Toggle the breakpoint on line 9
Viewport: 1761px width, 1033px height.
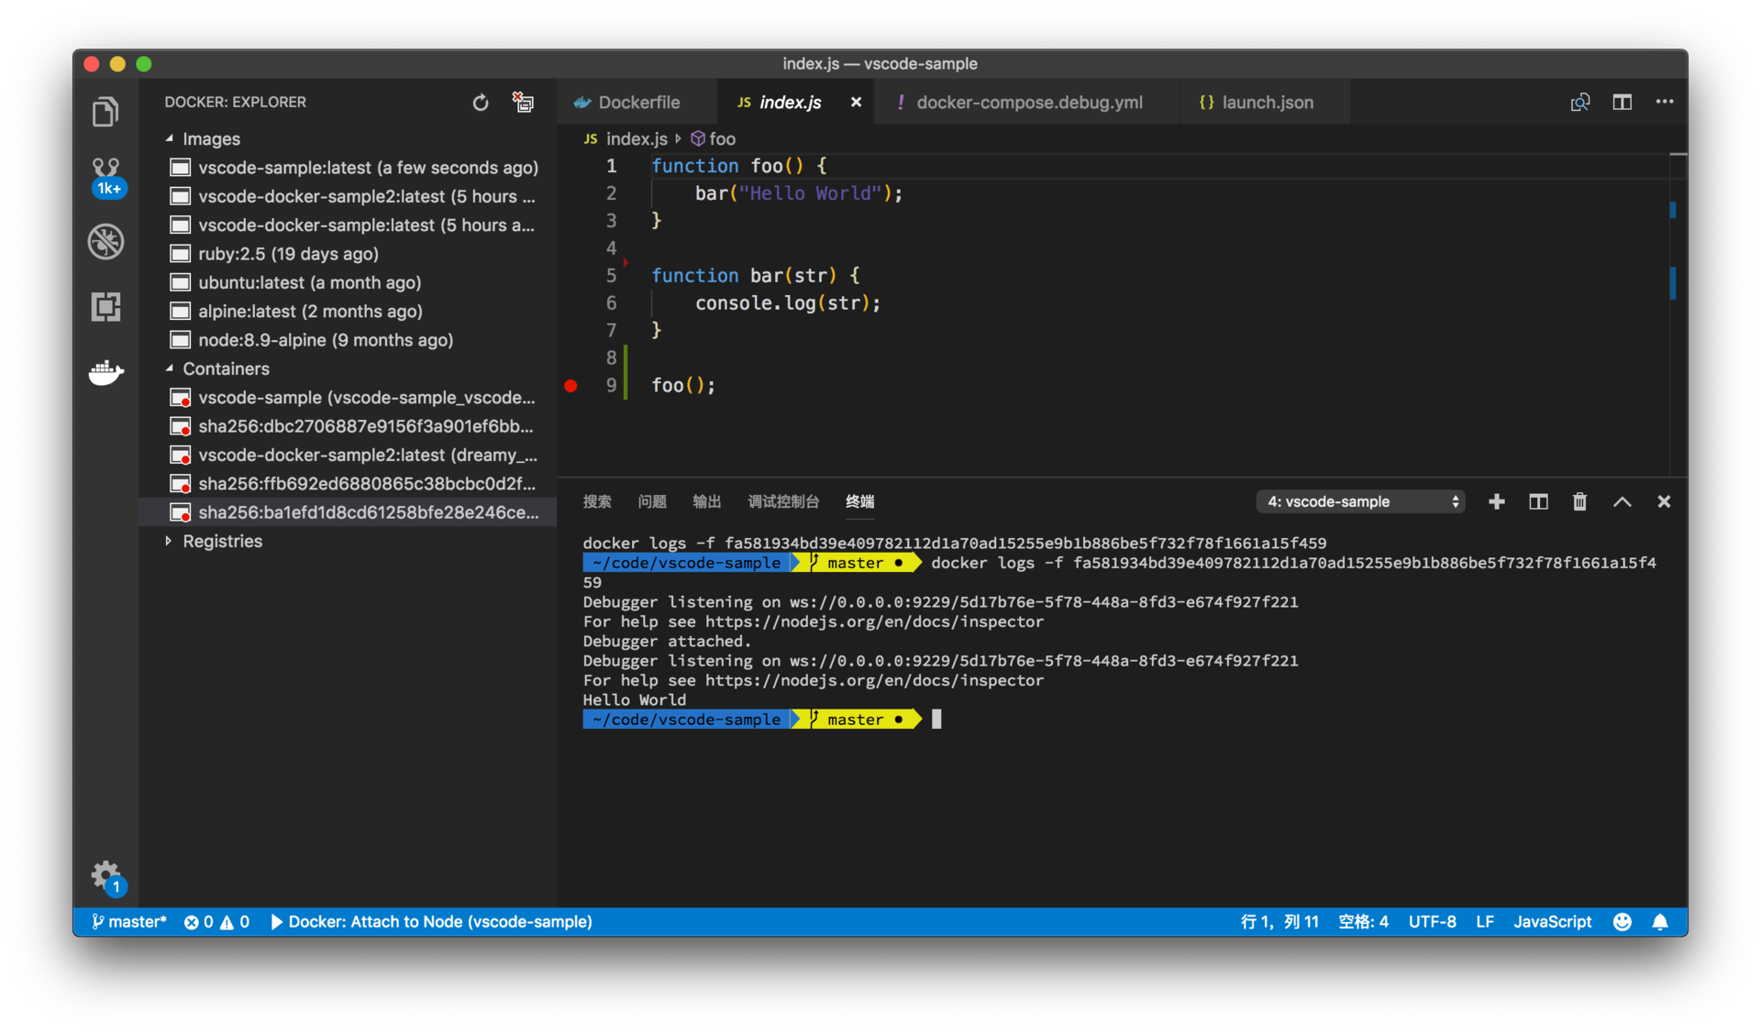[x=570, y=386]
